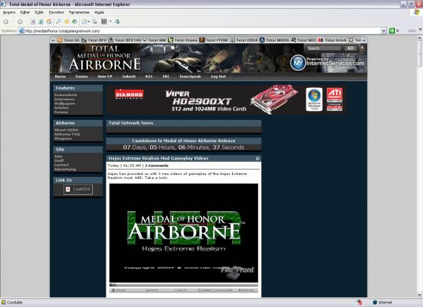The height and width of the screenshot is (307, 423).
Task: Open the Favoritos menu
Action: pos(57,12)
